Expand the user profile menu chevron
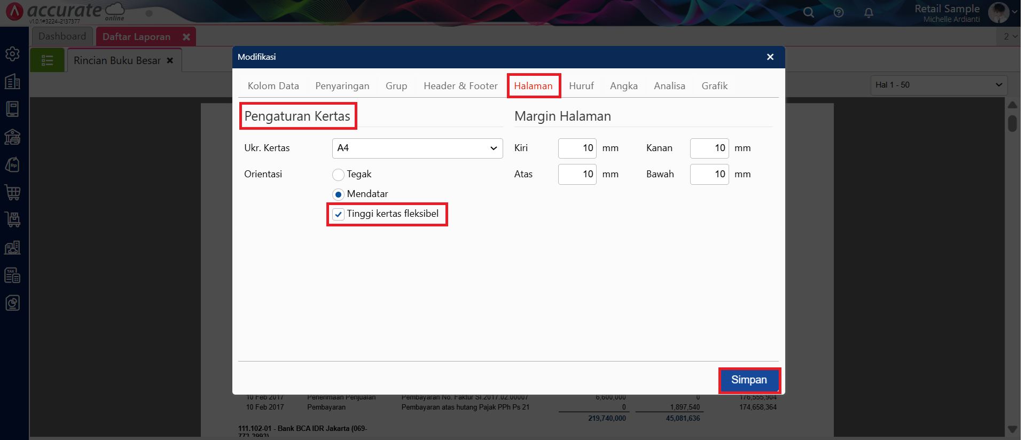The image size is (1025, 440). tap(1014, 12)
